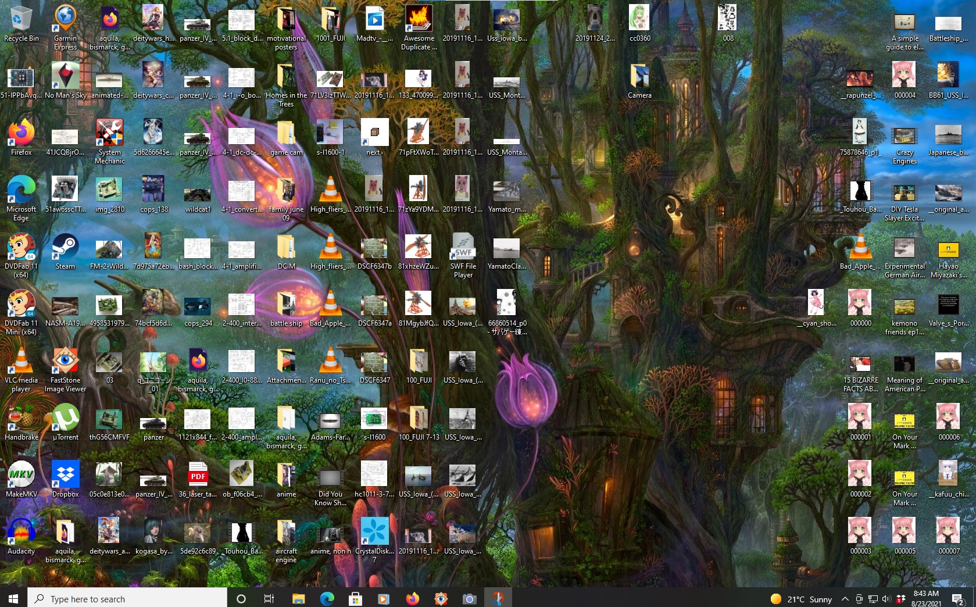Open the 21°C Sunny weather widget
Image resolution: width=976 pixels, height=607 pixels.
[x=801, y=599]
